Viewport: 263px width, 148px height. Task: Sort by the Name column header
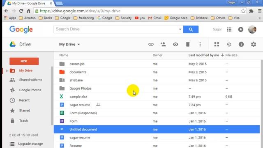pyautogui.click(x=64, y=55)
